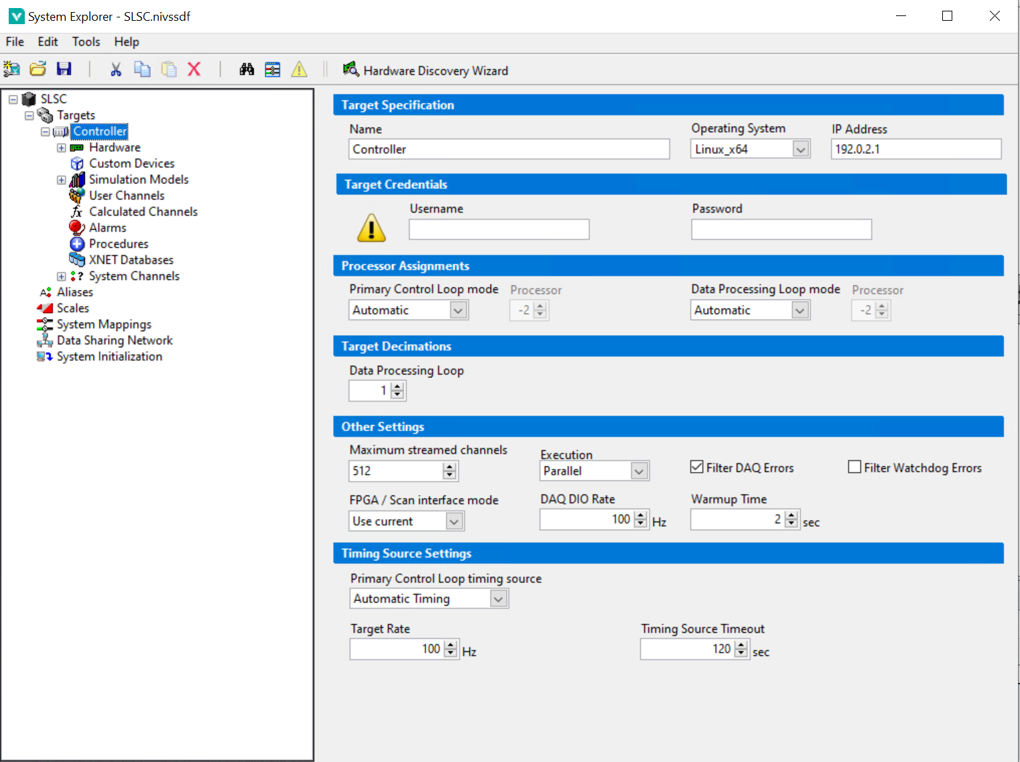Select Data Sharing Network node

click(x=115, y=340)
